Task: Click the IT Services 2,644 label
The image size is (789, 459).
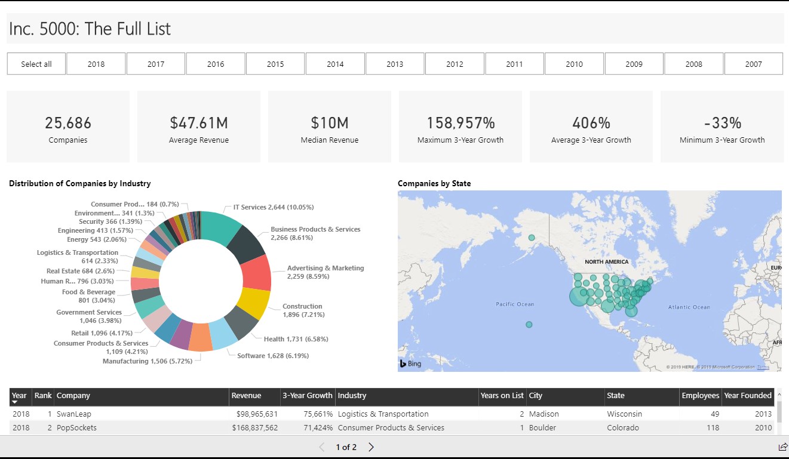Action: [273, 207]
